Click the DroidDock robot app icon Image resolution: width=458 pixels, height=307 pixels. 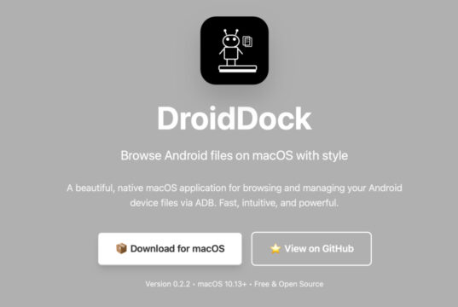235,50
